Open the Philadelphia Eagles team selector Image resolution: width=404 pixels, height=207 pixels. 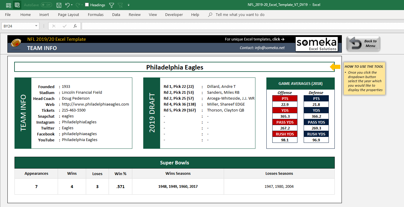click(175, 67)
